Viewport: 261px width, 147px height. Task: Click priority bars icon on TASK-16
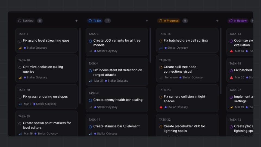pos(161,78)
